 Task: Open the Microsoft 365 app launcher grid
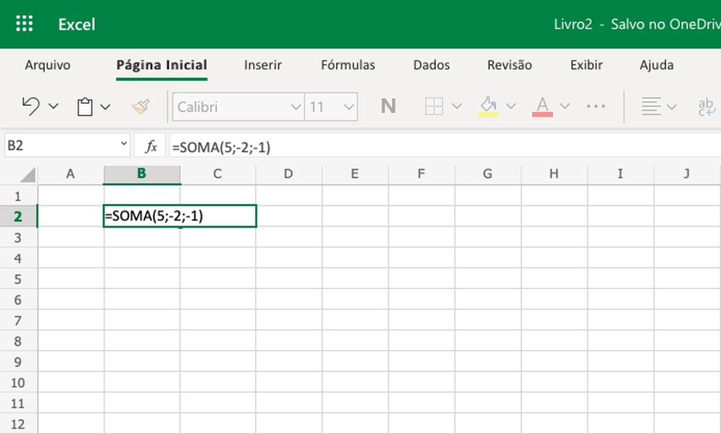[24, 23]
